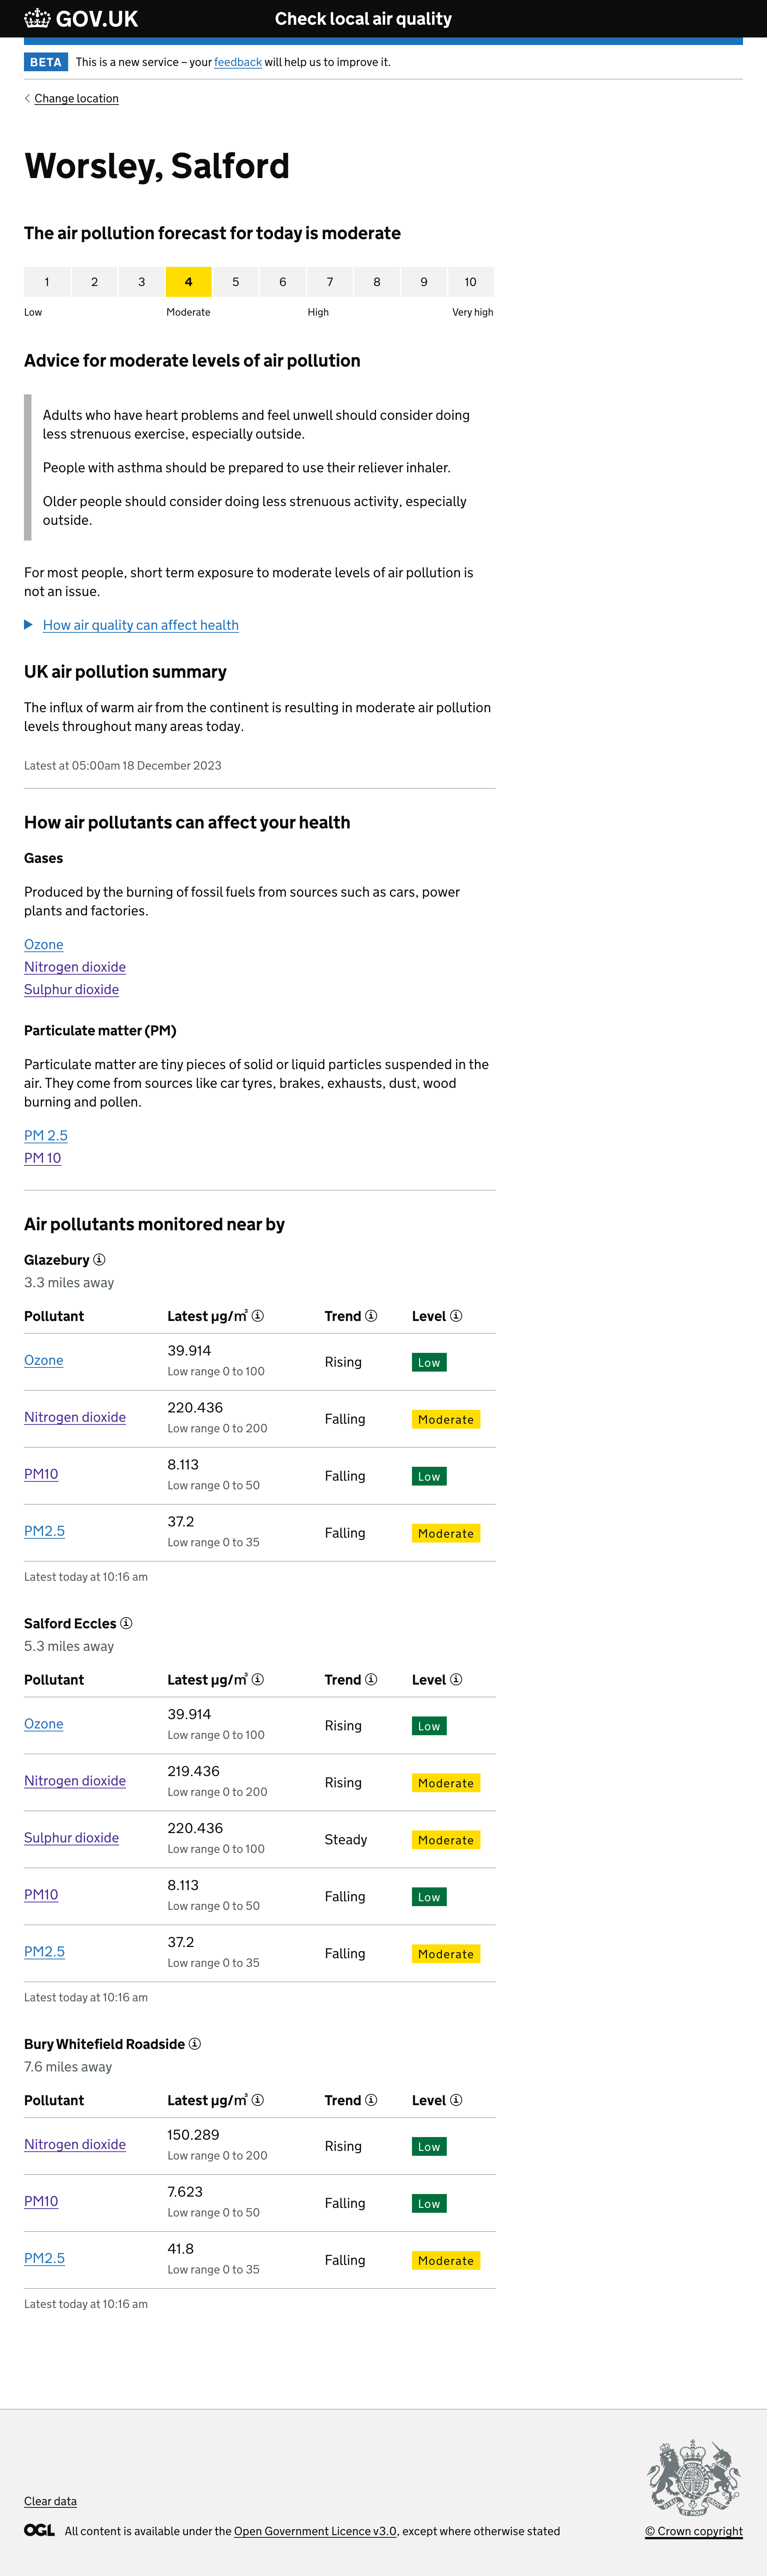Click info icon next to Glazebury
The width and height of the screenshot is (767, 2576).
pos(99,1260)
